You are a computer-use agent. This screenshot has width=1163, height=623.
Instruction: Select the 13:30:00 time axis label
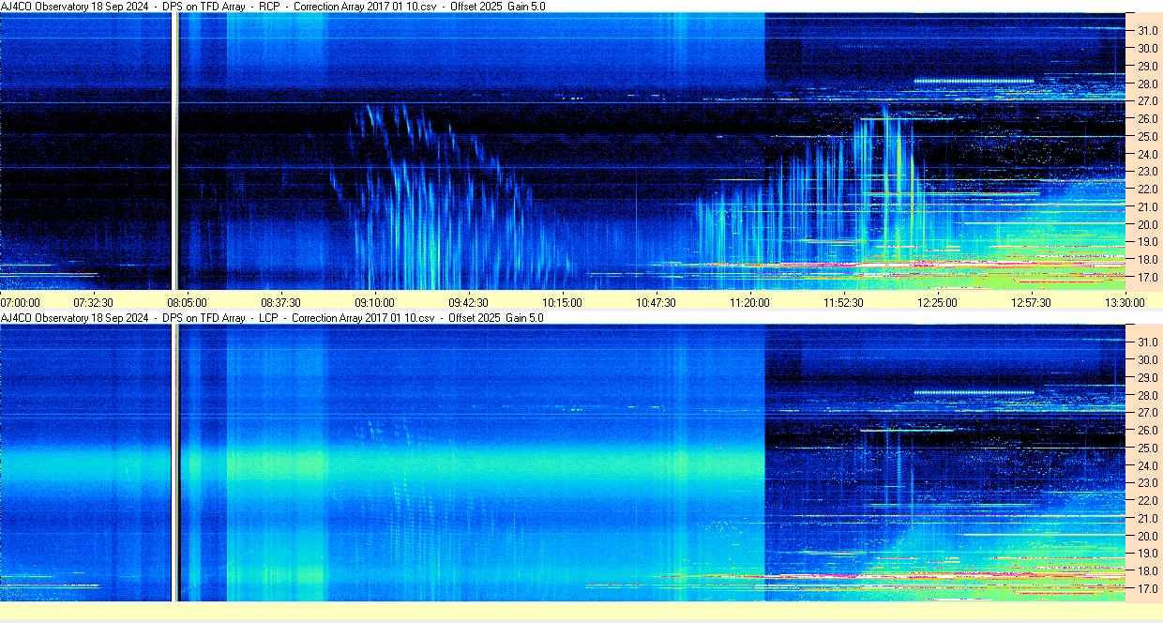pyautogui.click(x=1125, y=302)
